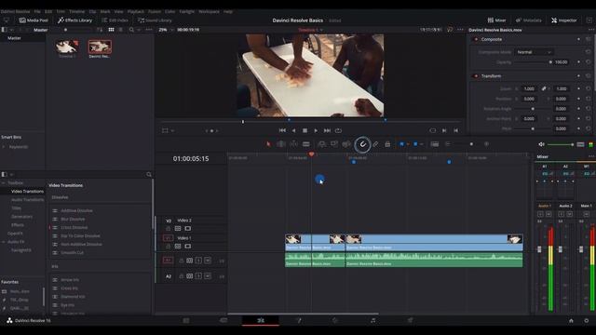Select the arrow Selection Mode tool
The height and width of the screenshot is (335, 596).
click(x=268, y=144)
